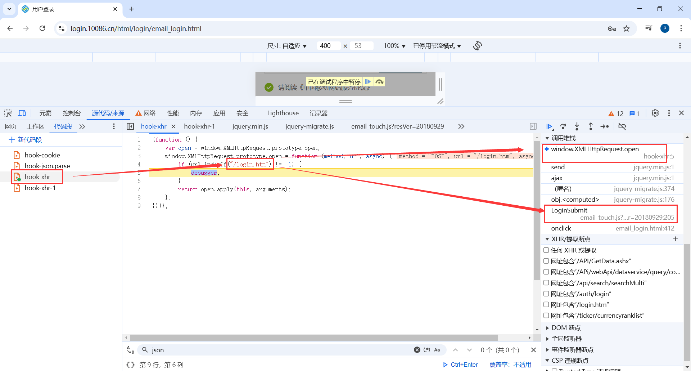This screenshot has width=691, height=371.
Task: Open the inspect element picker
Action: (x=8, y=113)
